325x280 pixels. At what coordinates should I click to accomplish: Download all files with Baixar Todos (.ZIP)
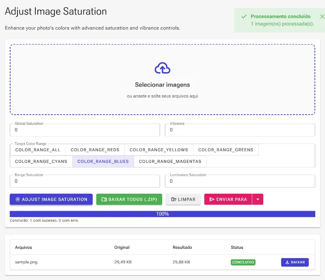(129, 199)
